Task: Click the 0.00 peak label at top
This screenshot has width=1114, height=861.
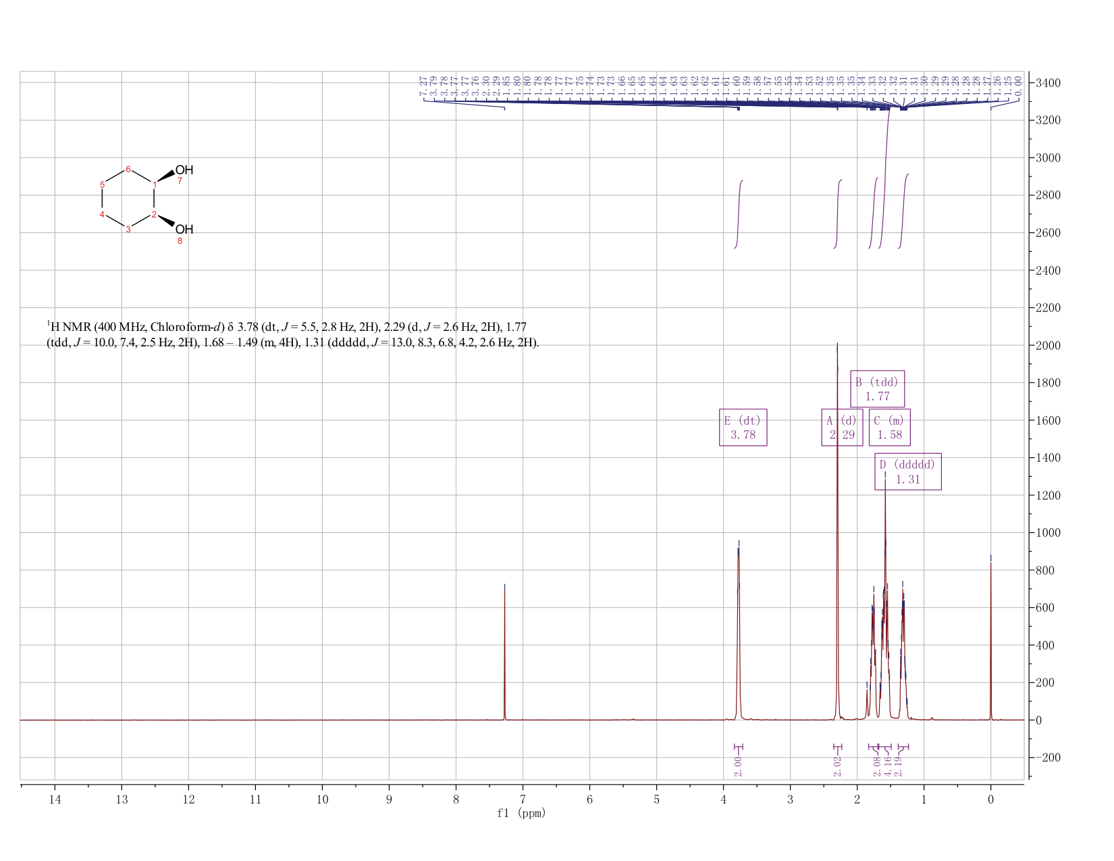Action: pyautogui.click(x=1019, y=86)
